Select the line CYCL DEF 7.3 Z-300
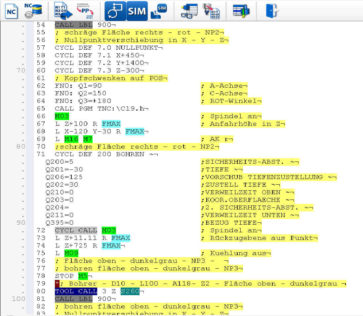This screenshot has height=316, width=363. pos(99,70)
